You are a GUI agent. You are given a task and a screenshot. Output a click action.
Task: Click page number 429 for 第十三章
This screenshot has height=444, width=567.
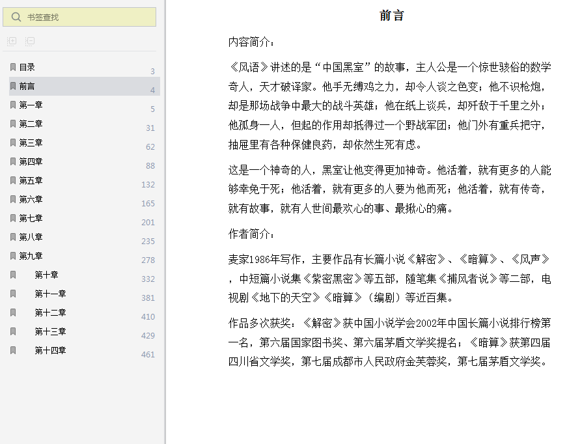148,335
